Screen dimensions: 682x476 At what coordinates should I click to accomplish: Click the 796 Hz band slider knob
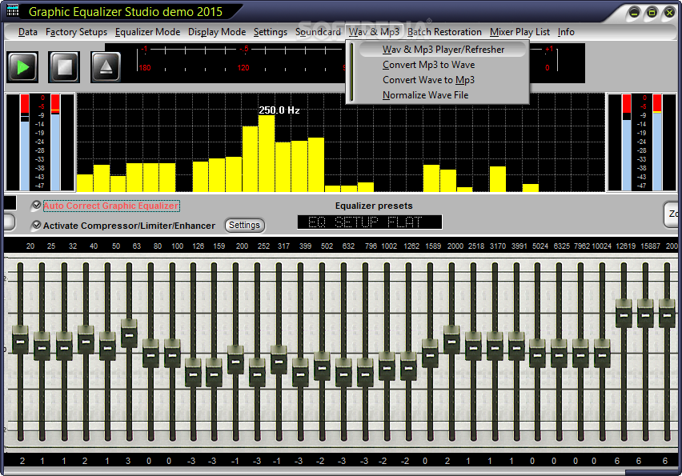[x=365, y=373]
